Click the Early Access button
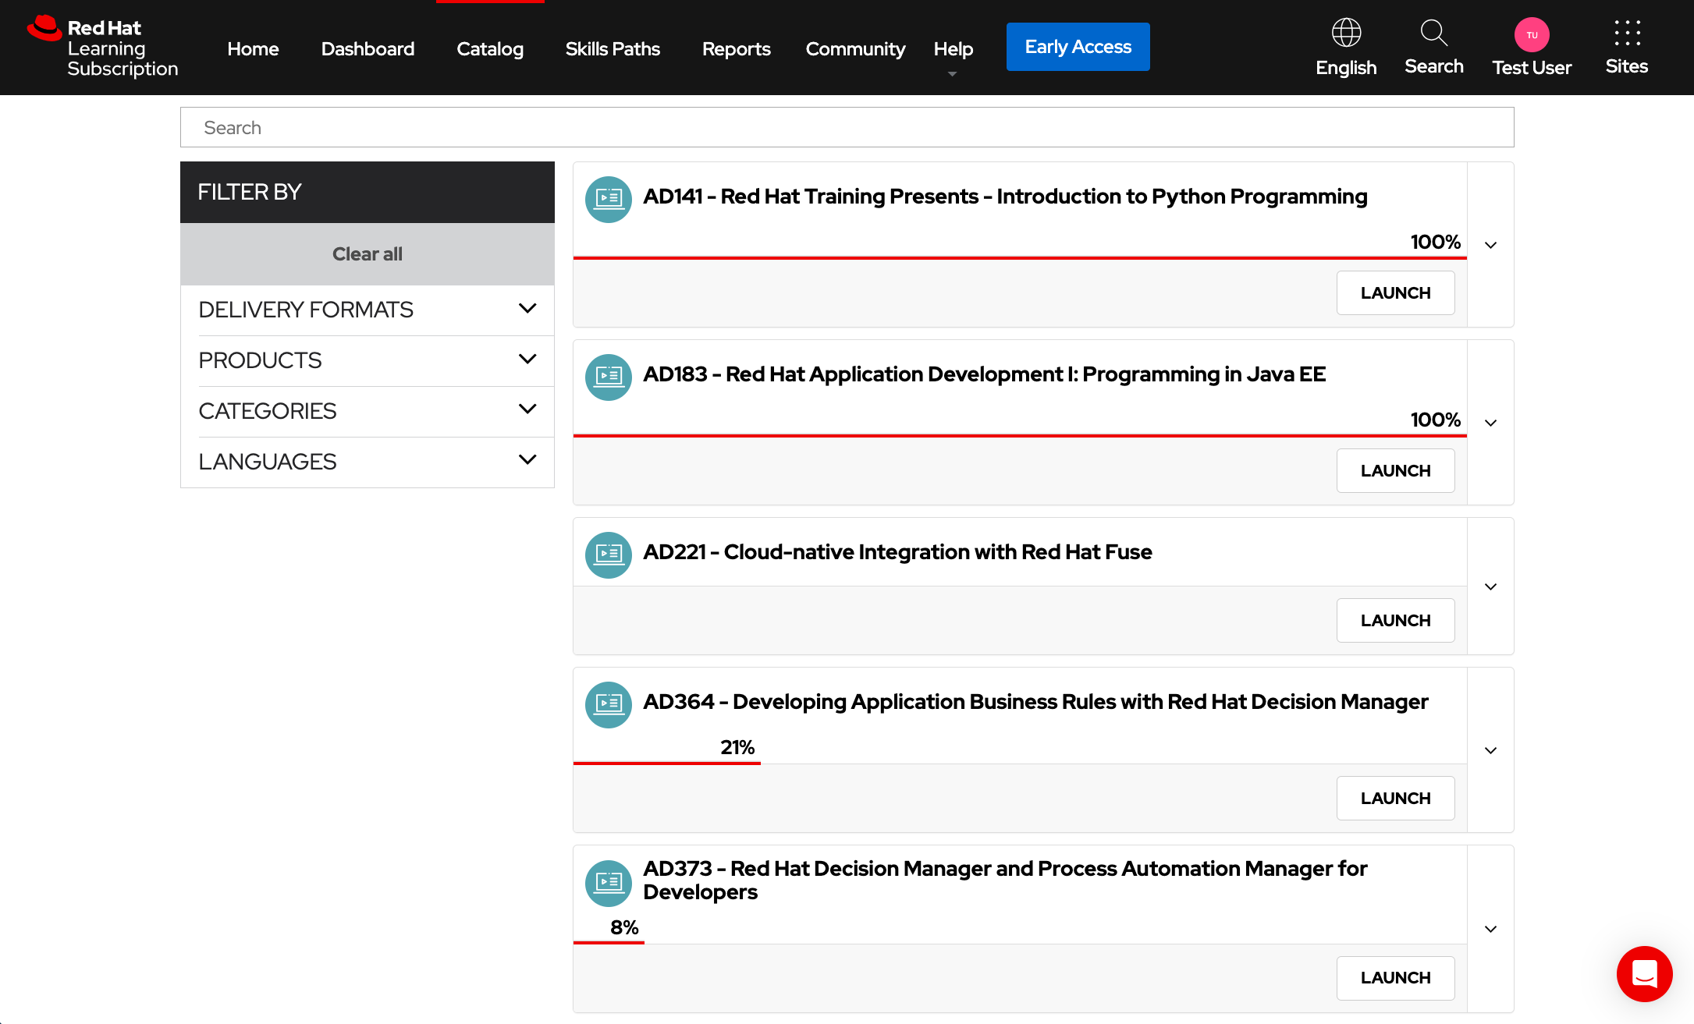The width and height of the screenshot is (1694, 1024). pos(1078,46)
